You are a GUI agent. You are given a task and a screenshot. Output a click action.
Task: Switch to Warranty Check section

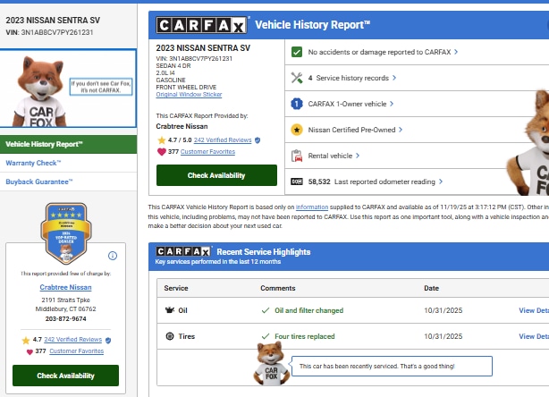click(x=33, y=163)
